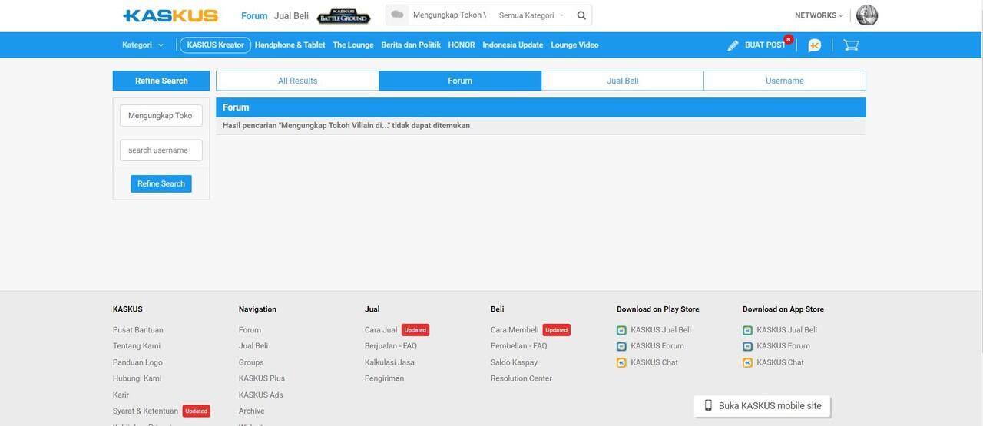Click the Refine Search sidebar header
This screenshot has width=983, height=426.
pos(161,81)
